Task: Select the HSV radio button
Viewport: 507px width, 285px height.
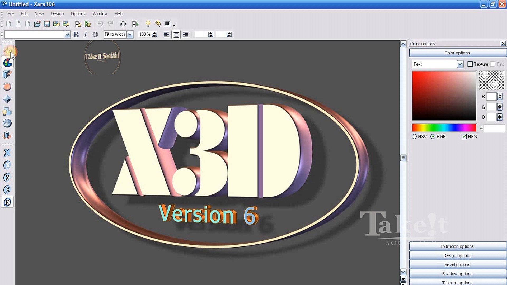Action: click(414, 136)
